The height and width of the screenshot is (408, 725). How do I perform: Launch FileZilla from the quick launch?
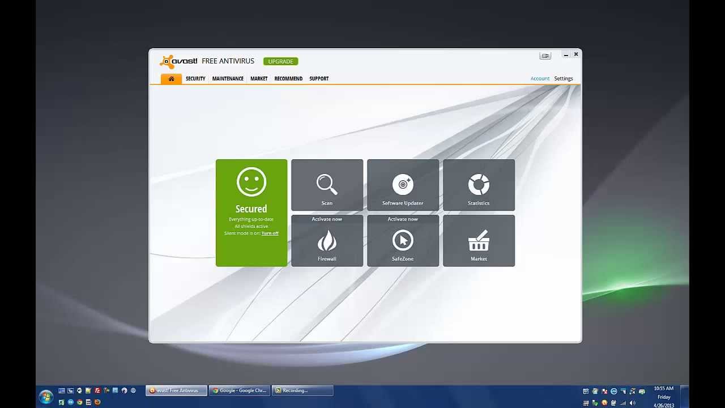click(x=97, y=390)
